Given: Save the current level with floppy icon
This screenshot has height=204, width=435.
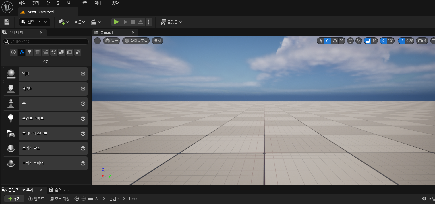Looking at the screenshot, I should pos(7,22).
